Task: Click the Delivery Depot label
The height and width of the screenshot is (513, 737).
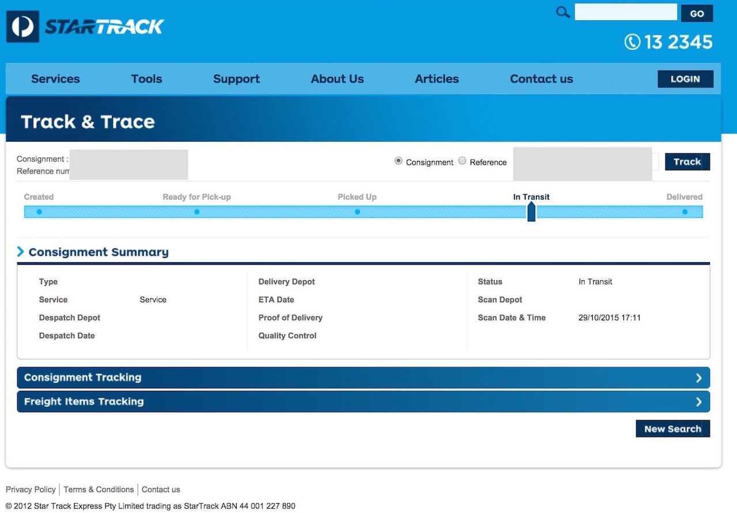Action: tap(287, 282)
